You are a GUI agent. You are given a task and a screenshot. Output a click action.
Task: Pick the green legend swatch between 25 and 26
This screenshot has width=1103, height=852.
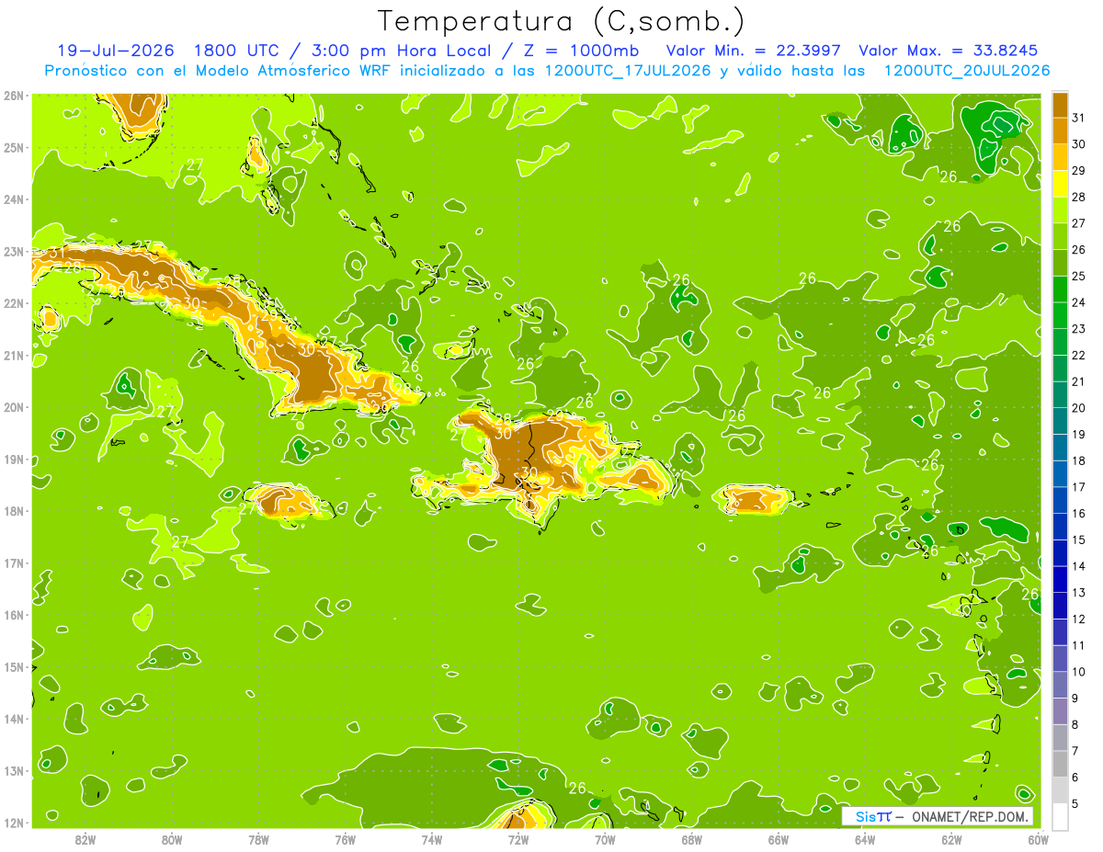1060,263
